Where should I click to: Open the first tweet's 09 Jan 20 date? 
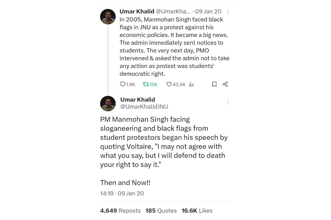click(x=208, y=12)
